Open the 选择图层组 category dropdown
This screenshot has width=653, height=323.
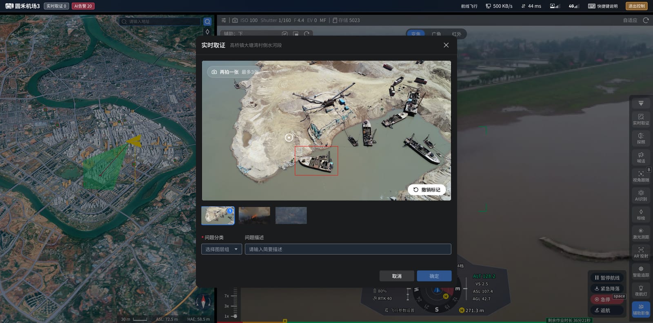222,249
